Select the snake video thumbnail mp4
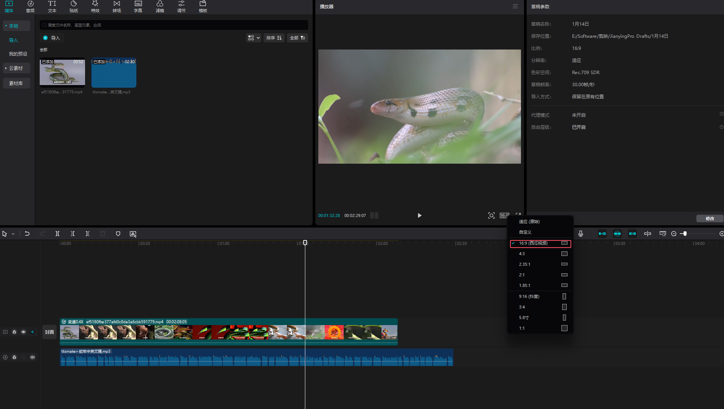The width and height of the screenshot is (724, 409). 62,73
